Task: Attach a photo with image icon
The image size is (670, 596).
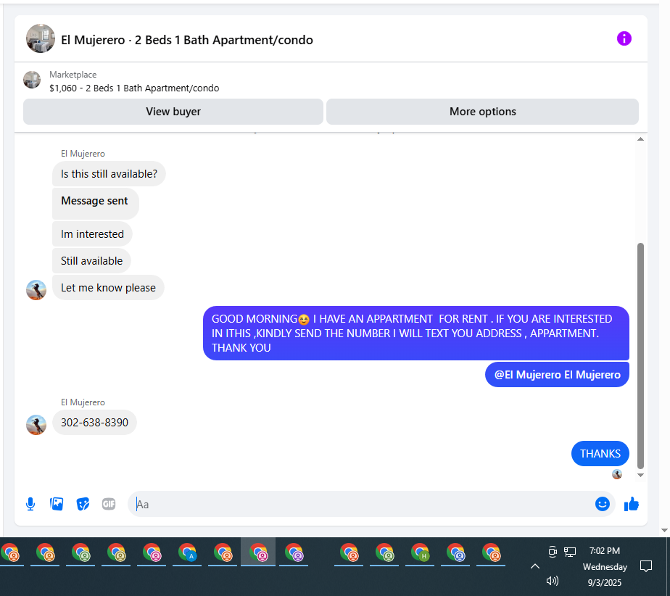Action: pos(57,504)
